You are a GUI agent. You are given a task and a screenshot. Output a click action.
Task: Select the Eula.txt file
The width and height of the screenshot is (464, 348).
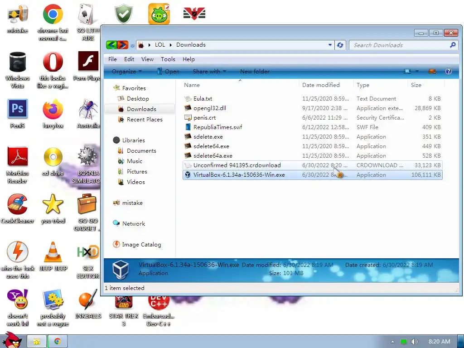coord(313,98)
